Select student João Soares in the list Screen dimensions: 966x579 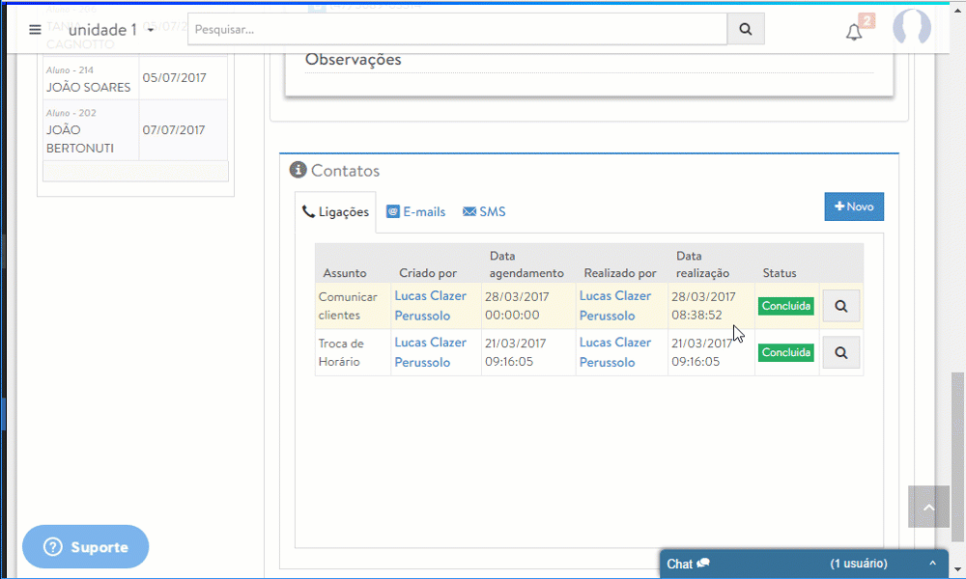click(x=88, y=87)
